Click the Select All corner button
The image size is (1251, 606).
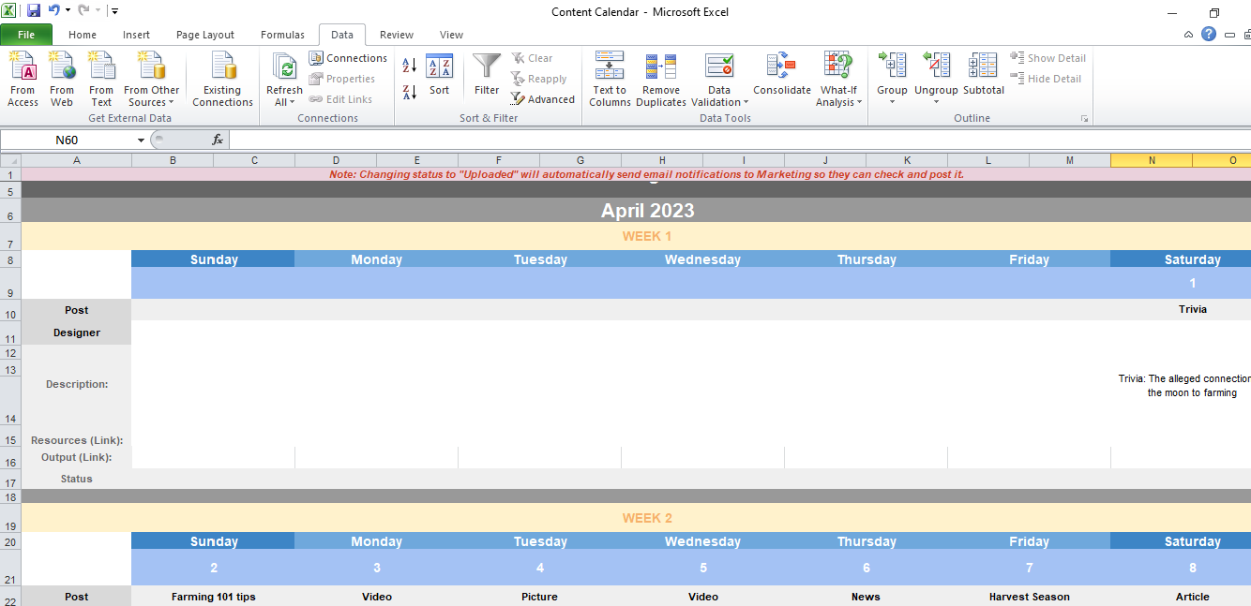tap(10, 160)
